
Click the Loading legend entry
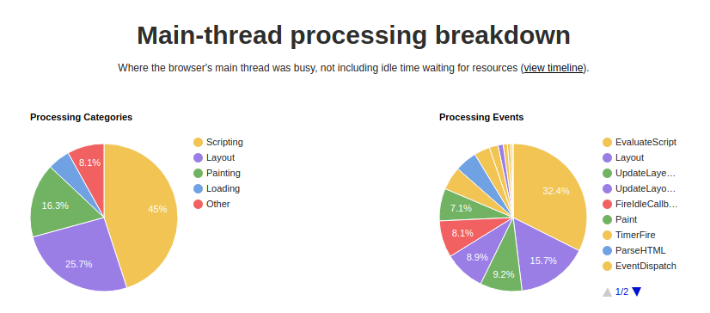tap(217, 188)
